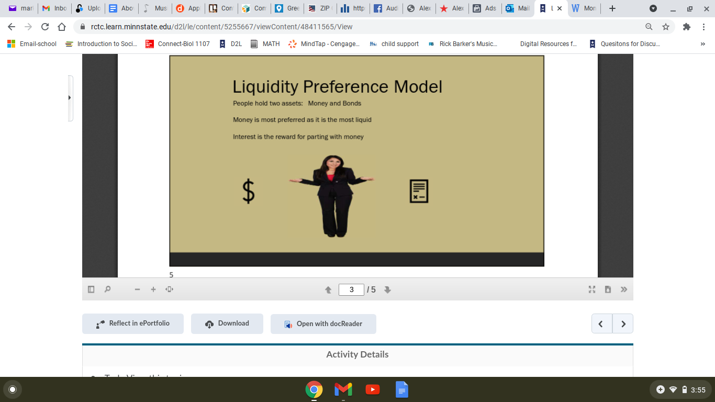Click the page number input field
Screen dimensions: 715x402
point(351,289)
